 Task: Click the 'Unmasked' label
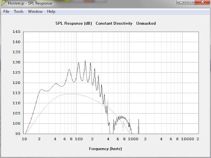(146, 23)
